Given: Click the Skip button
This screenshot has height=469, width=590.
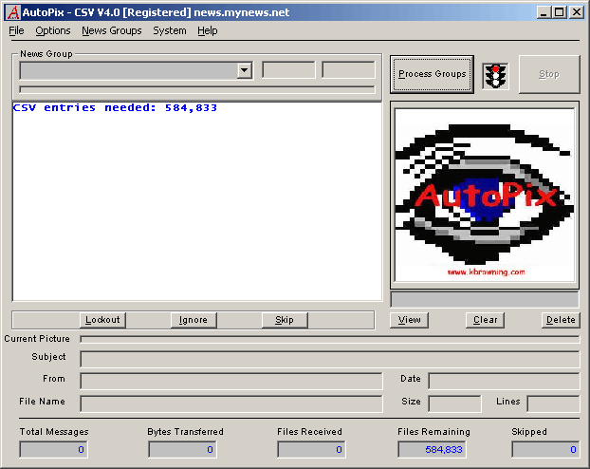Looking at the screenshot, I should pos(285,320).
